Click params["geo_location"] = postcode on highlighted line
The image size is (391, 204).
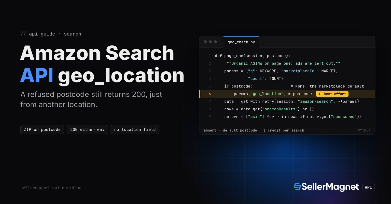273,94
